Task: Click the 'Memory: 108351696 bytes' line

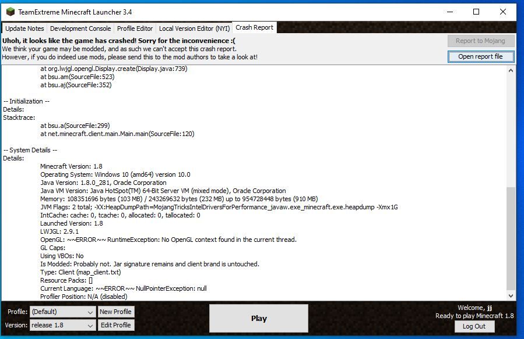Action: point(179,199)
